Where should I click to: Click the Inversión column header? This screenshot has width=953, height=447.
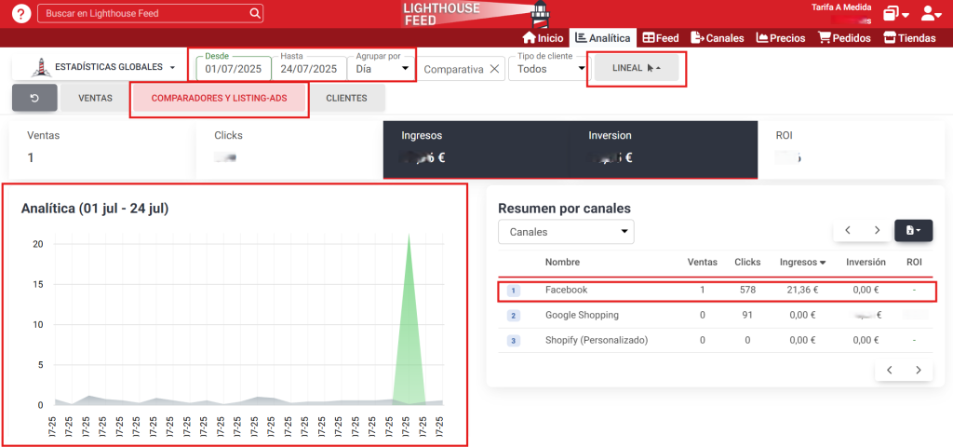point(866,262)
